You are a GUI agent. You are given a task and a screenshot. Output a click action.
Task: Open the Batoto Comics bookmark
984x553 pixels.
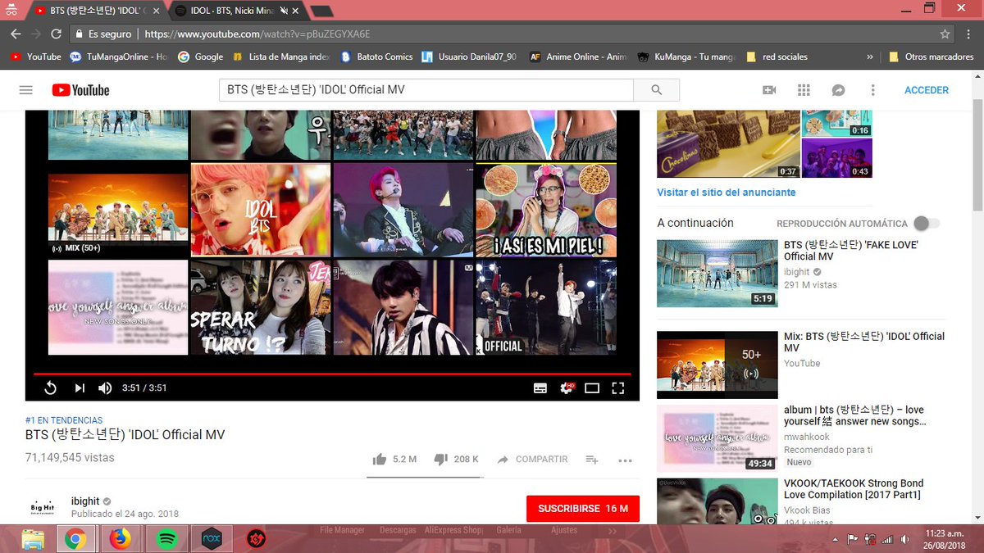376,57
